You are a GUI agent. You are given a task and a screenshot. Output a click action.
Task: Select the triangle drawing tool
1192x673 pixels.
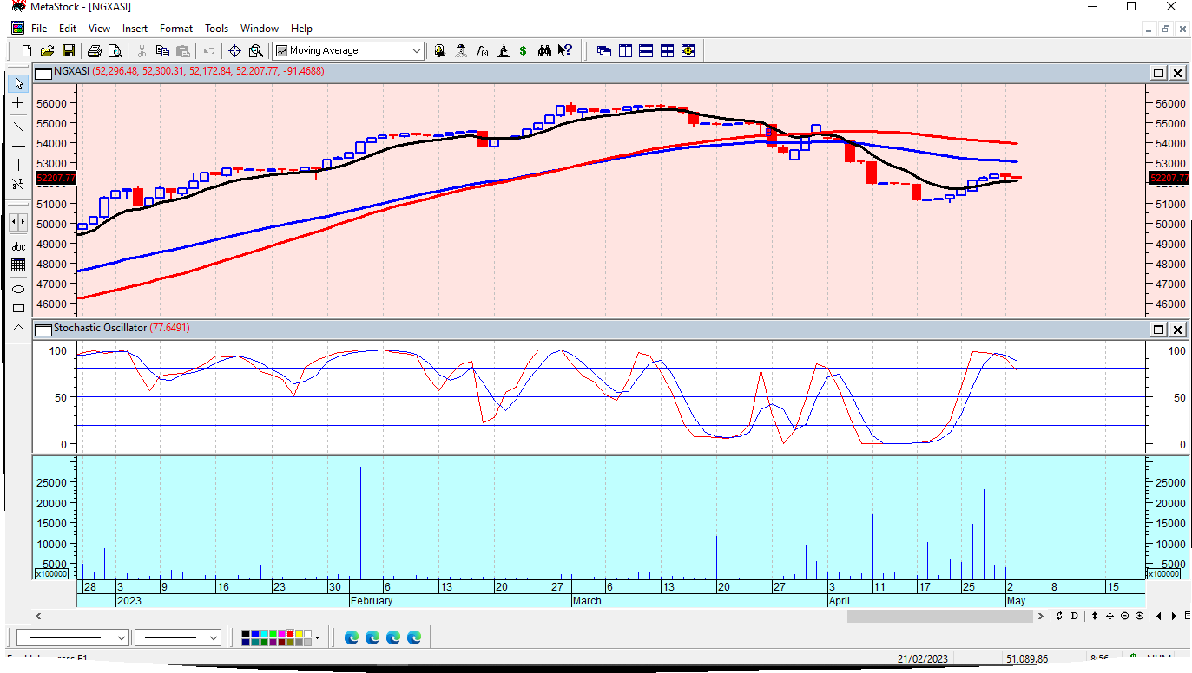(18, 327)
